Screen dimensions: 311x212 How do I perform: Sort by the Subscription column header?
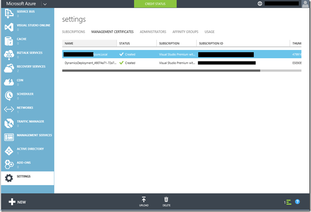(x=177, y=43)
